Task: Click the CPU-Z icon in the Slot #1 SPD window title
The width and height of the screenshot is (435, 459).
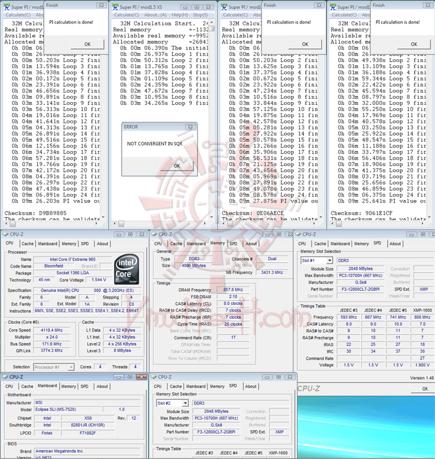Action: coord(298,234)
